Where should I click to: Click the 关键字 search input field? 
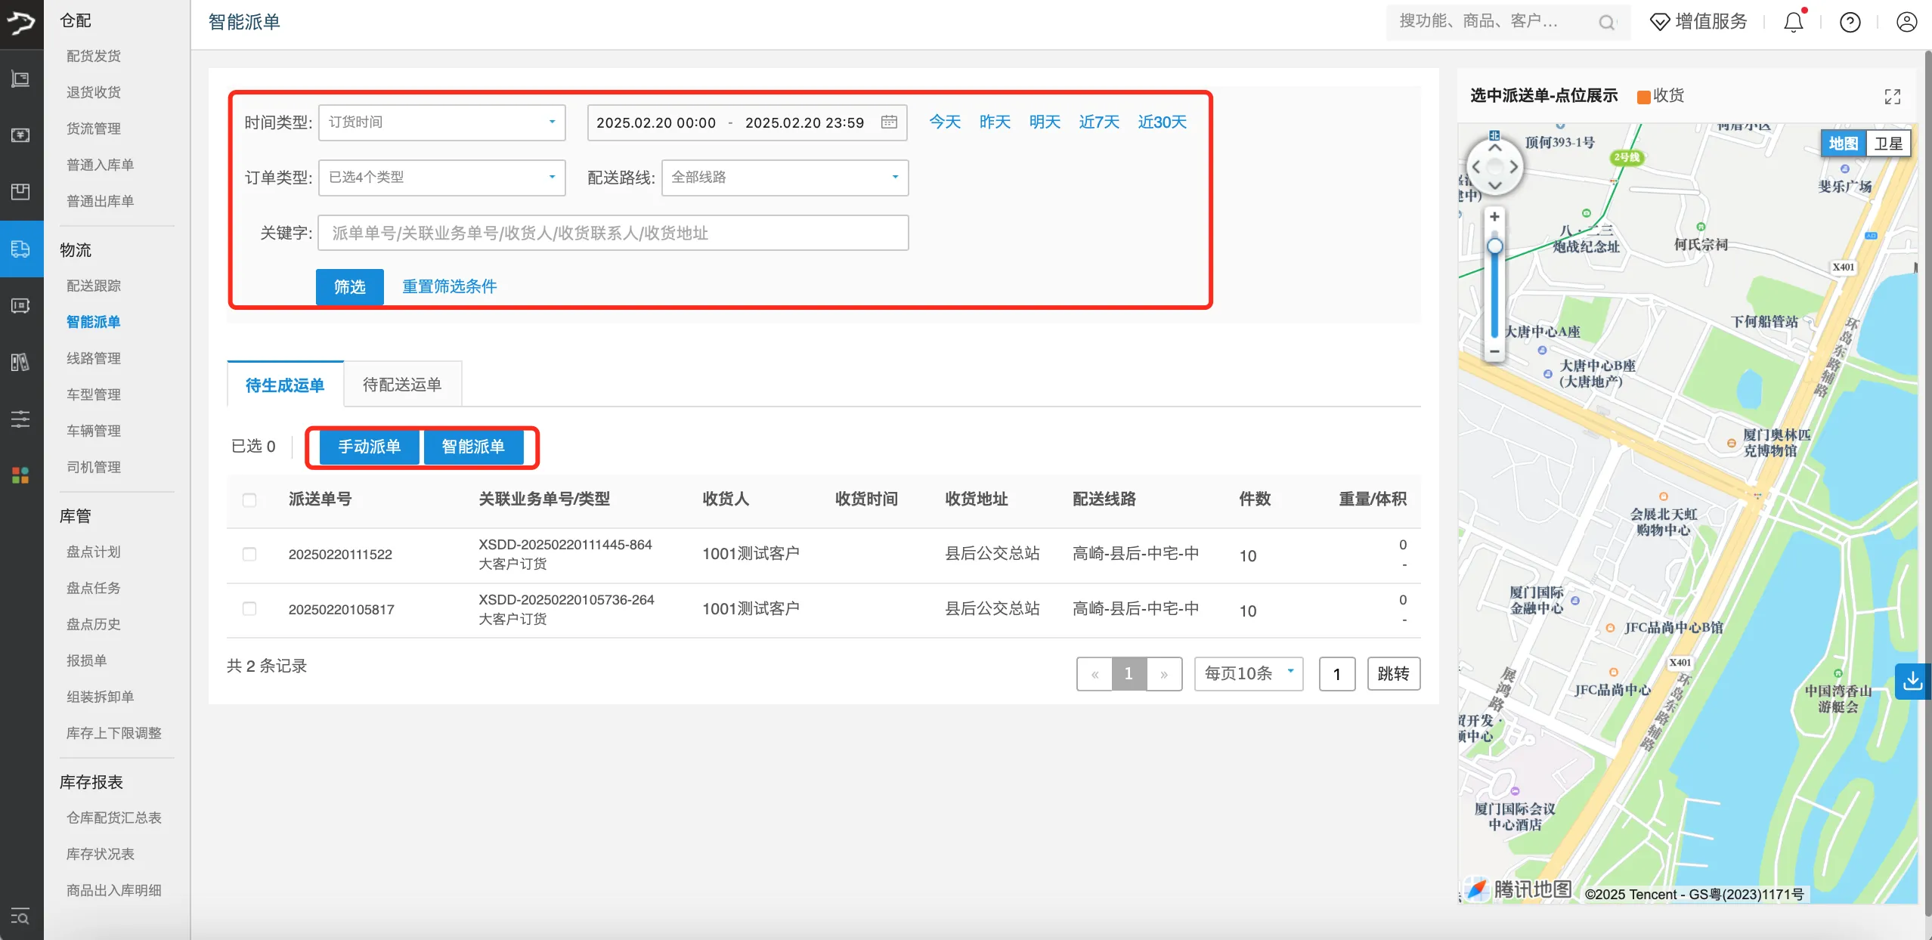612,233
